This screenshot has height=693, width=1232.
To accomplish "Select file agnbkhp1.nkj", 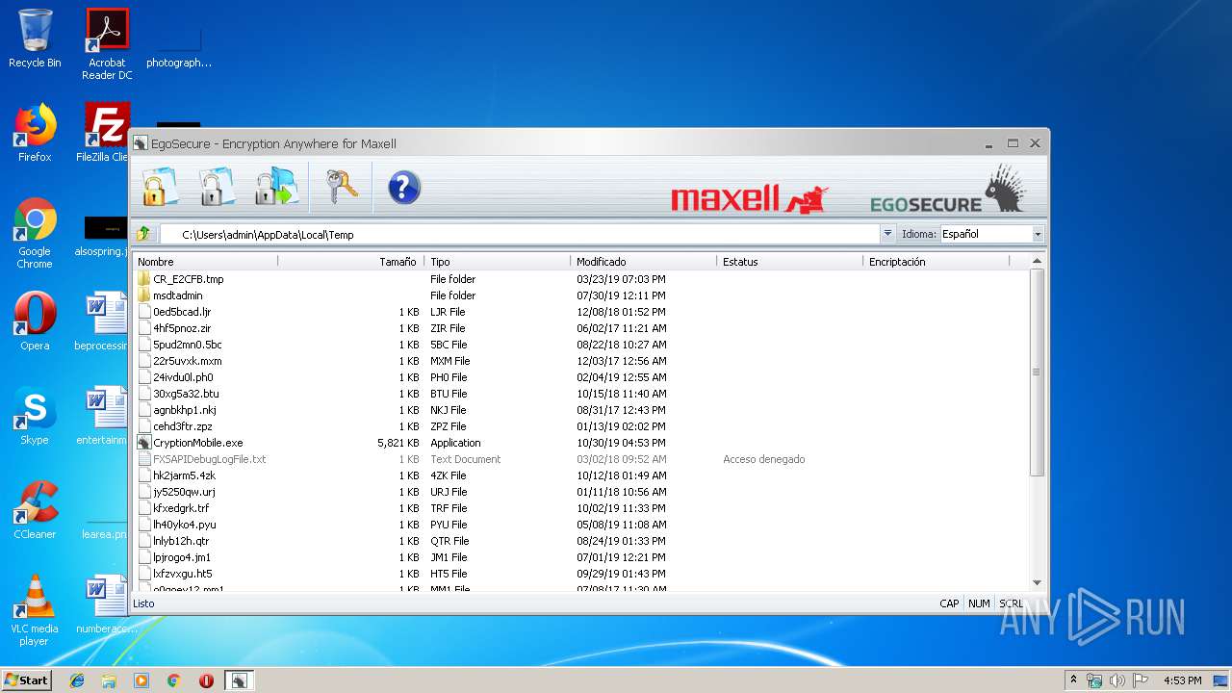I will click(184, 410).
